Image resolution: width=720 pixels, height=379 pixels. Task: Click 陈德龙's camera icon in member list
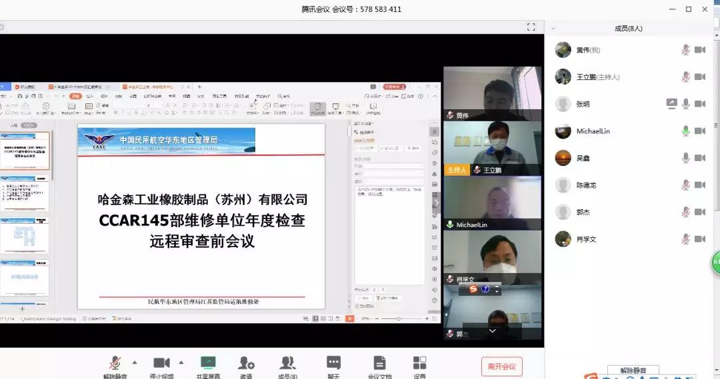[x=700, y=185]
